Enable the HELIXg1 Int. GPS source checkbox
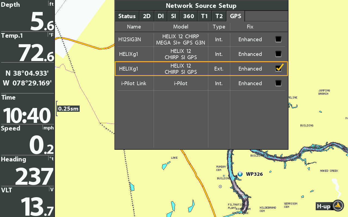 coord(278,54)
